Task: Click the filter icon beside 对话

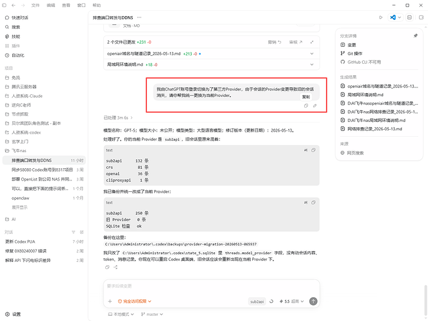Action: coord(73,232)
